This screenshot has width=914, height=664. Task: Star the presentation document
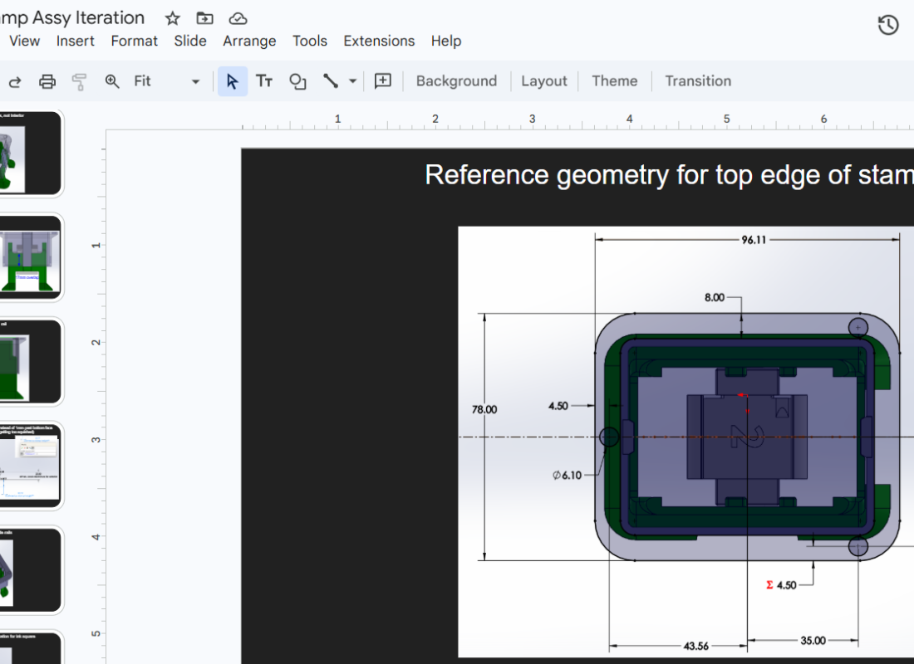coord(172,18)
